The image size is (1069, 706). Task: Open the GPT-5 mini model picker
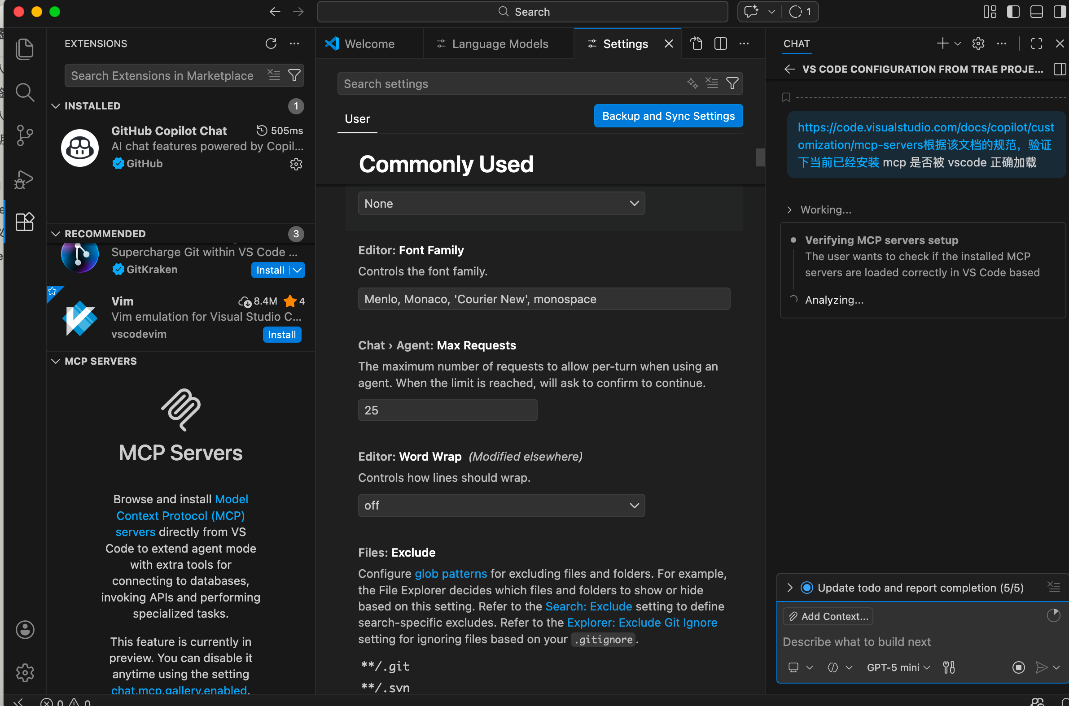pyautogui.click(x=898, y=667)
